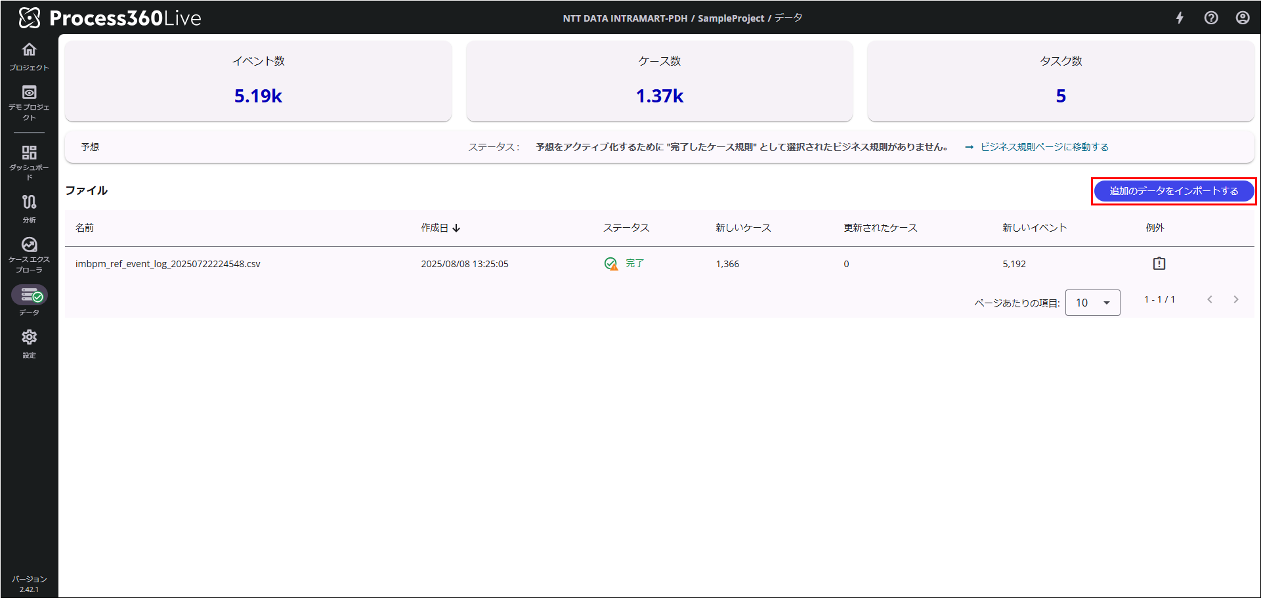Viewport: 1261px width, 598px height.
Task: Open the Demo Project sidebar icon
Action: [x=29, y=93]
